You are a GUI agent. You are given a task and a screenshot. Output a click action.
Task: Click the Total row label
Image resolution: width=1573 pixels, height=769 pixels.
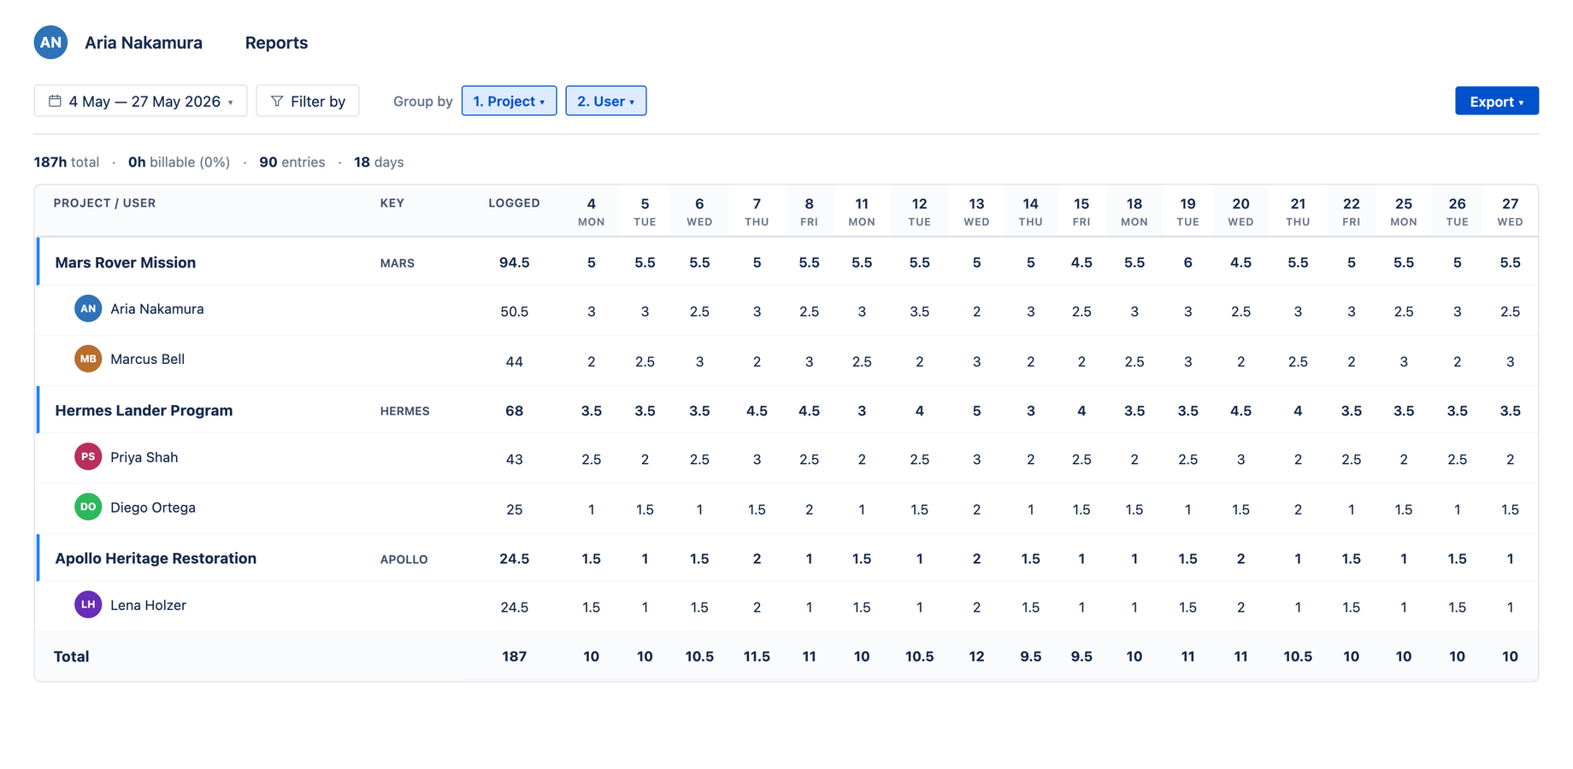[x=71, y=656]
